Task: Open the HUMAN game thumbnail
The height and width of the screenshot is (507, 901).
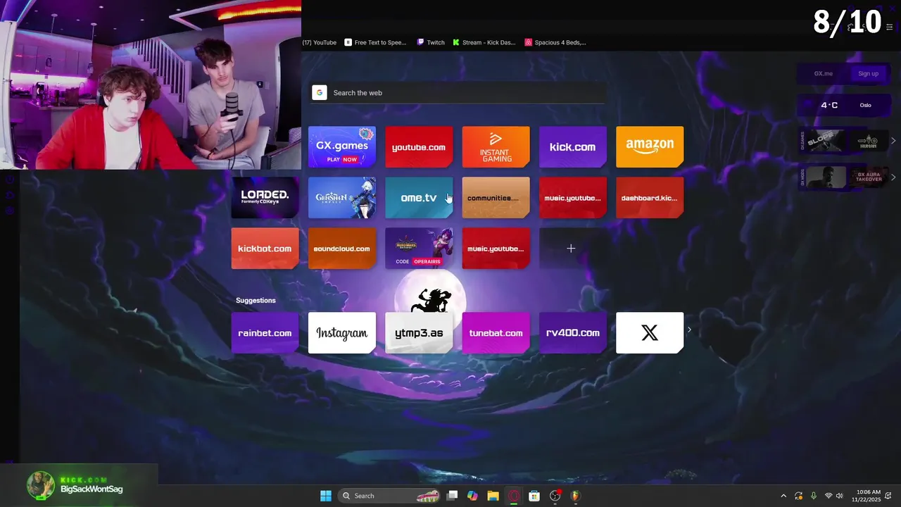Action: (868, 141)
